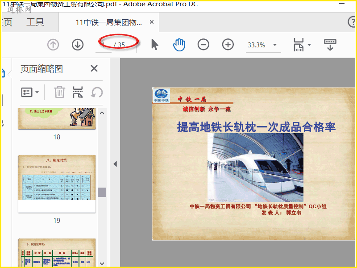Viewport: 357px width, 268px height.
Task: Expand the page fit options arrow
Action: coord(309,45)
